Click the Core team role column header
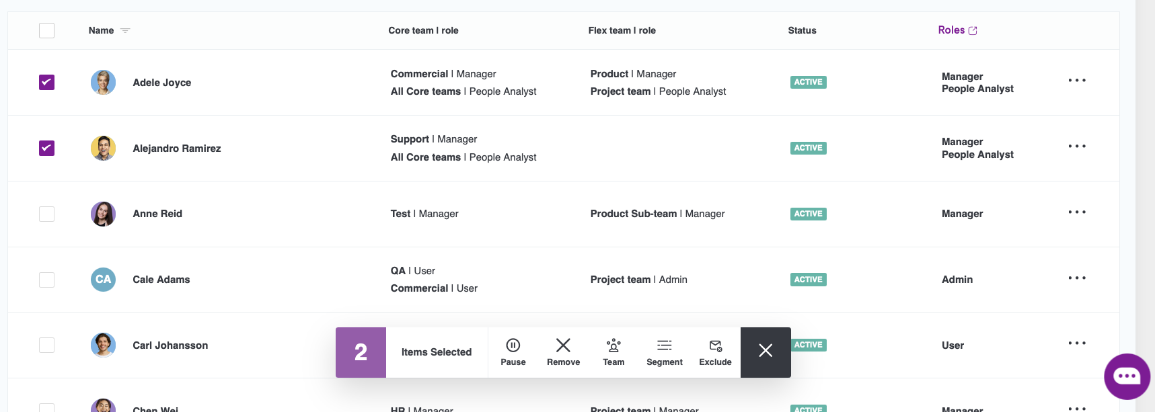 pos(423,30)
